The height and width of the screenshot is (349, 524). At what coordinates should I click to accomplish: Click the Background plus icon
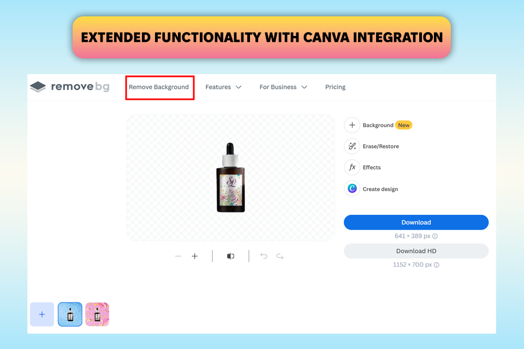pos(352,125)
